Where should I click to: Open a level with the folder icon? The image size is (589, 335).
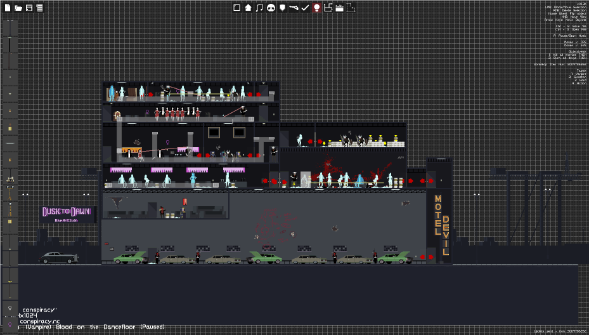pos(18,8)
